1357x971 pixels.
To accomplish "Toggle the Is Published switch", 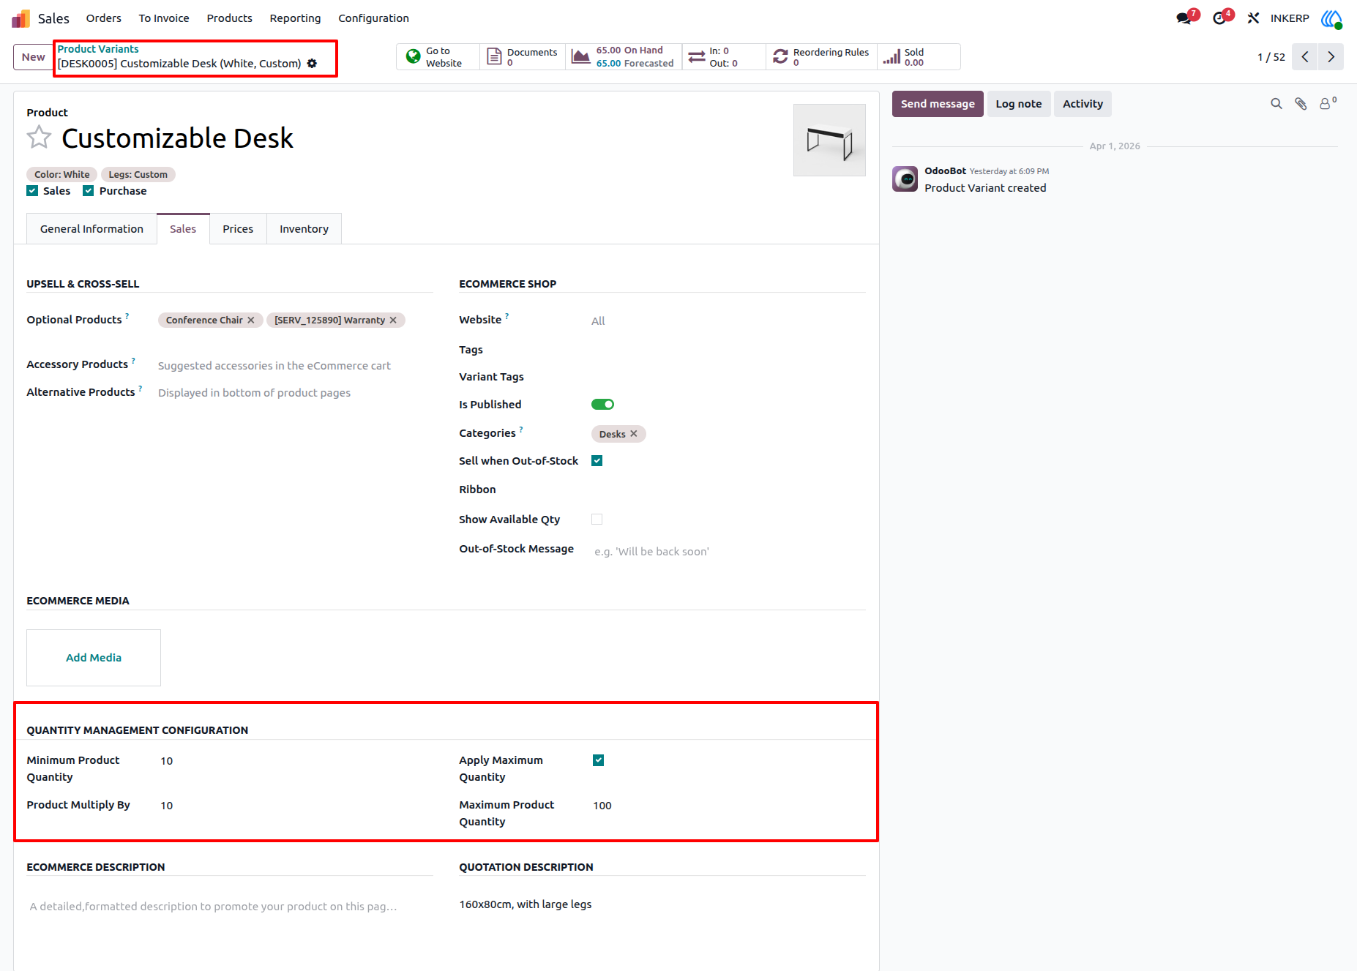I will (602, 405).
